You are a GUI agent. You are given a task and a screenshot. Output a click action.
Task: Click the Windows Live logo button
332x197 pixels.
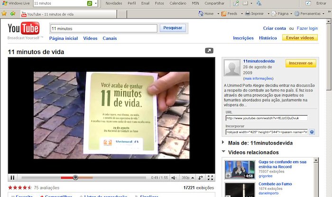point(16,3)
